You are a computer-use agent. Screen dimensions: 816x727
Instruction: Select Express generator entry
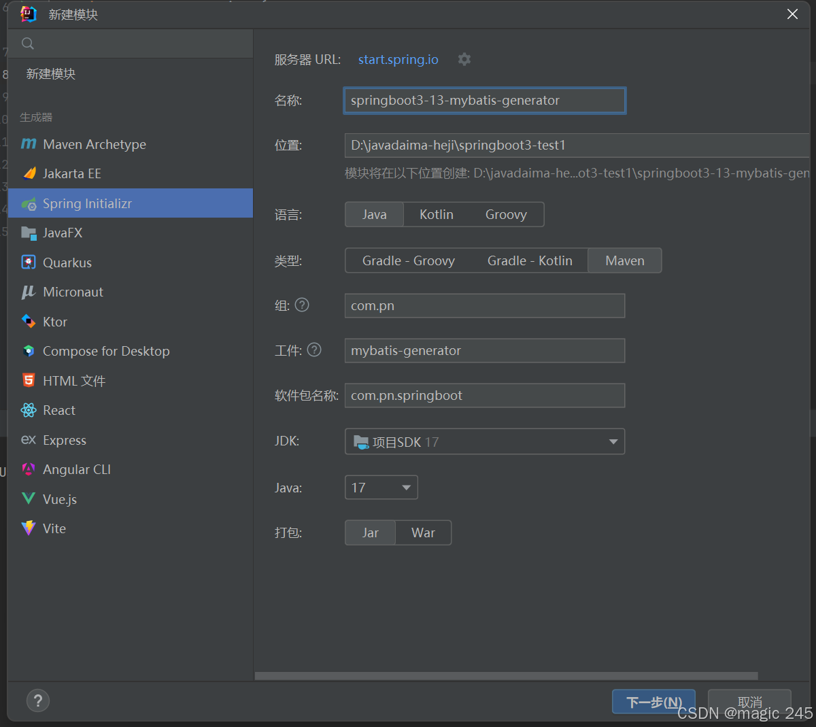pos(131,440)
